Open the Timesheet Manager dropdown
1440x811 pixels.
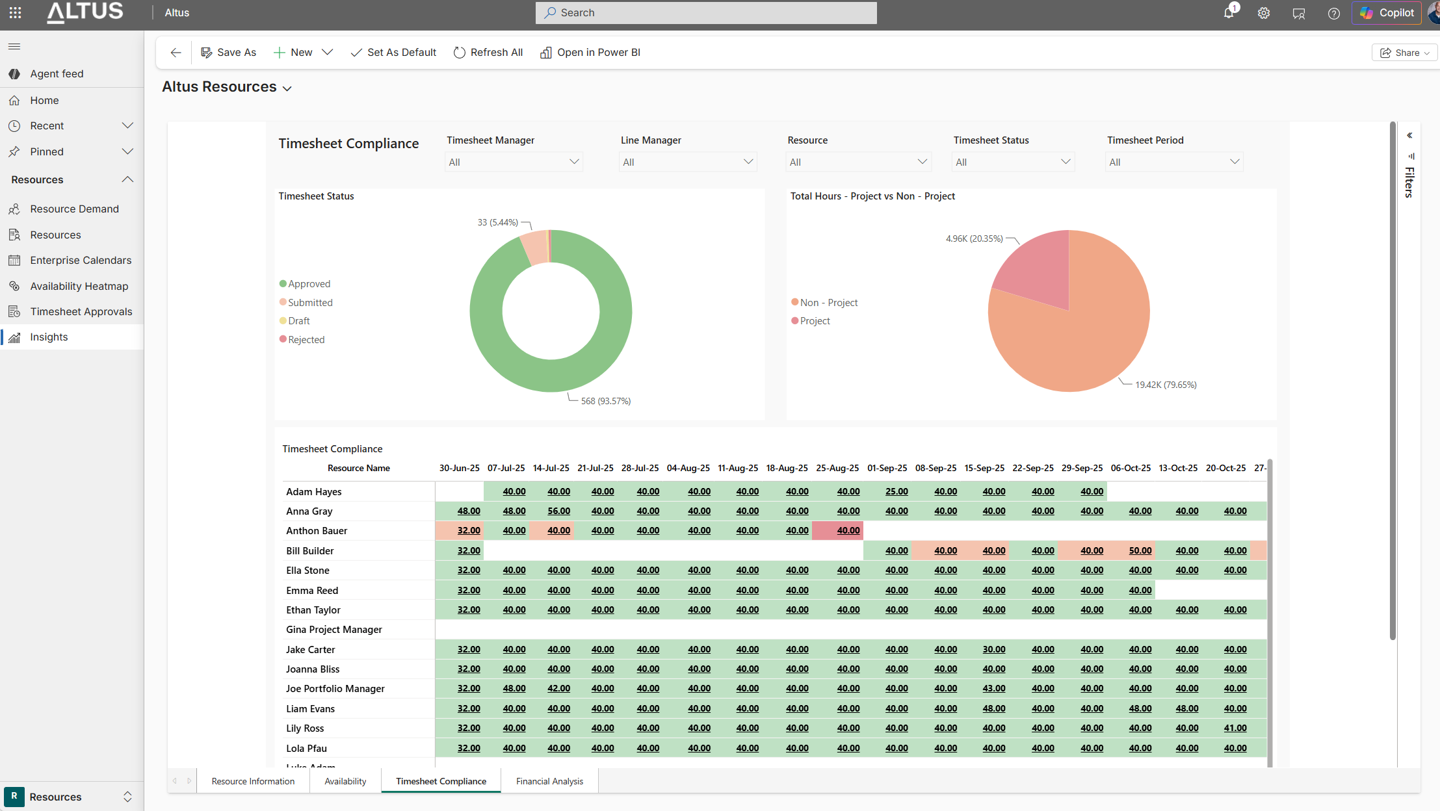(514, 162)
